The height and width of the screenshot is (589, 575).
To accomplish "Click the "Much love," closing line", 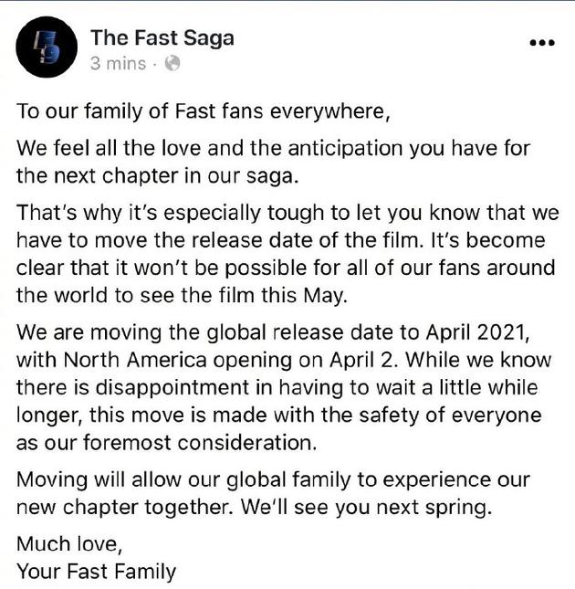I will pyautogui.click(x=69, y=545).
